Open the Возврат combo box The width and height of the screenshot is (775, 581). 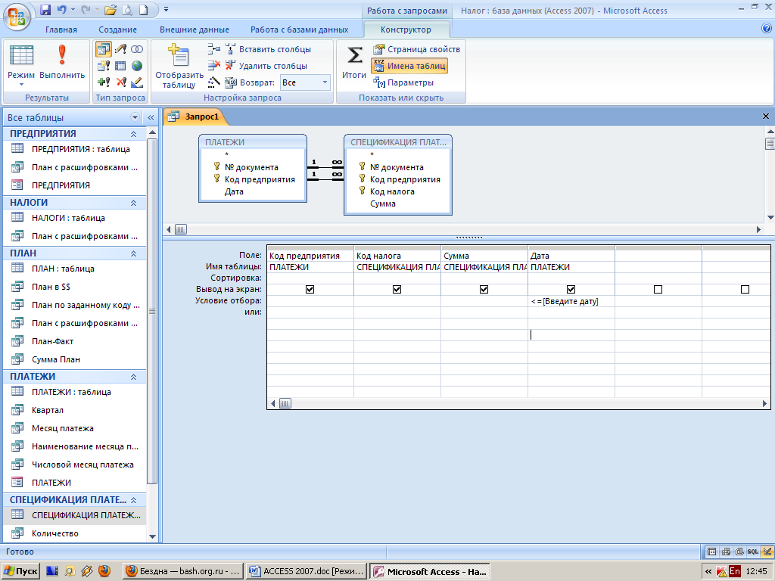pyautogui.click(x=305, y=82)
